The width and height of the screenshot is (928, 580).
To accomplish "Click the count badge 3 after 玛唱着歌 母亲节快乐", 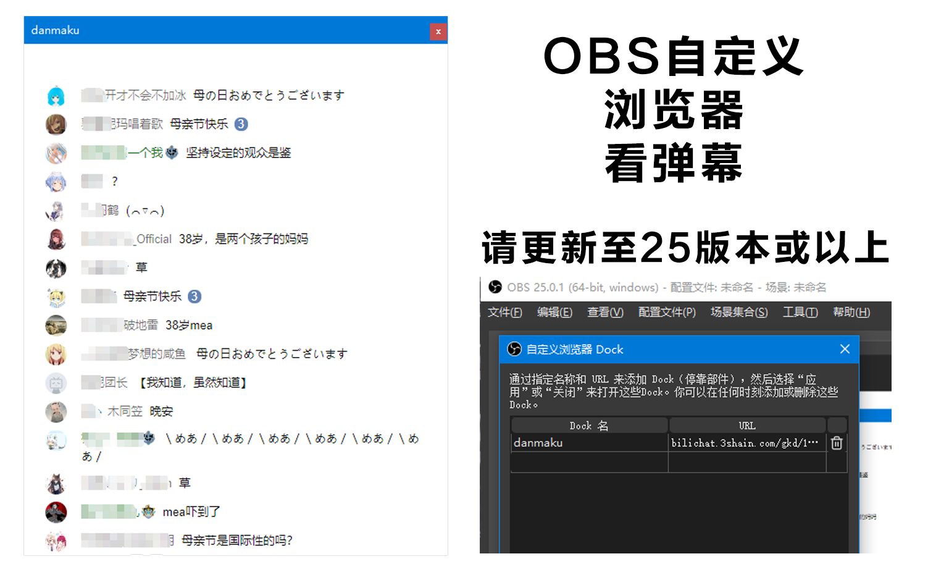I will pos(241,124).
